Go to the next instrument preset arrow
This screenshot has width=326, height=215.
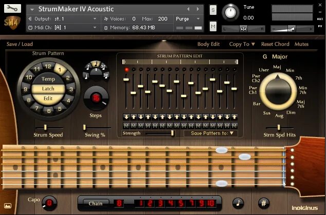coord(198,9)
